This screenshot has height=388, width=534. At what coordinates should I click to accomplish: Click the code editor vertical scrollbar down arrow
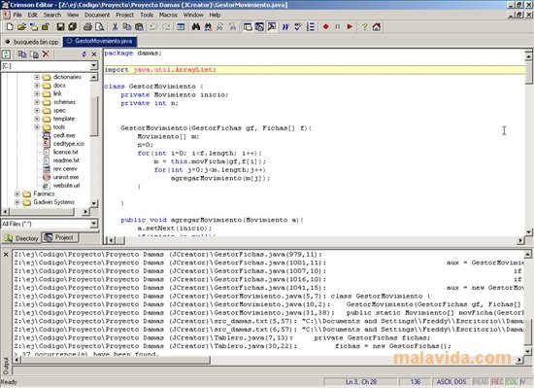point(528,231)
